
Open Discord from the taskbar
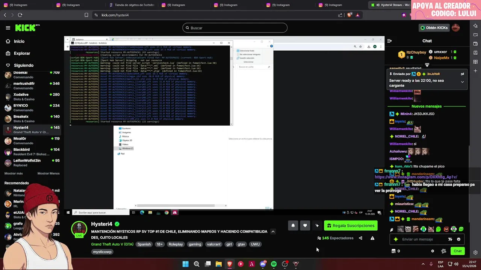[263, 264]
